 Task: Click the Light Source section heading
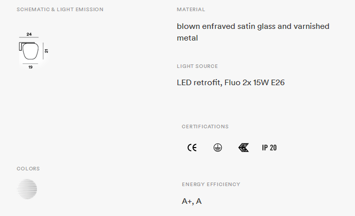[x=197, y=66]
